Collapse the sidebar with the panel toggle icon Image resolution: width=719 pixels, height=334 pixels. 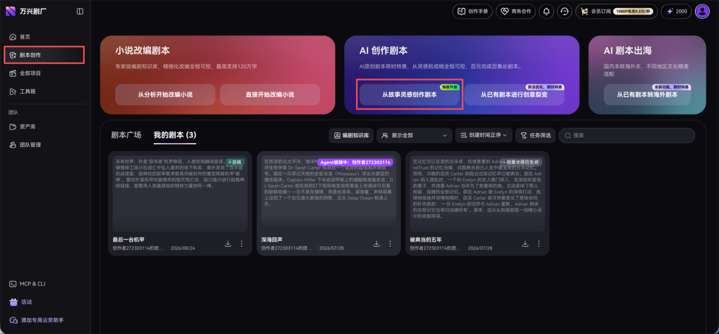pos(81,11)
